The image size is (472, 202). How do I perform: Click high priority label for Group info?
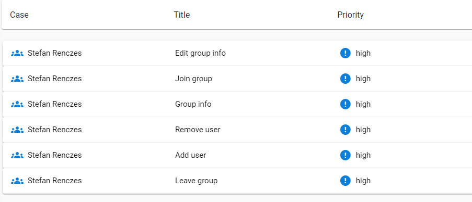[x=363, y=105]
